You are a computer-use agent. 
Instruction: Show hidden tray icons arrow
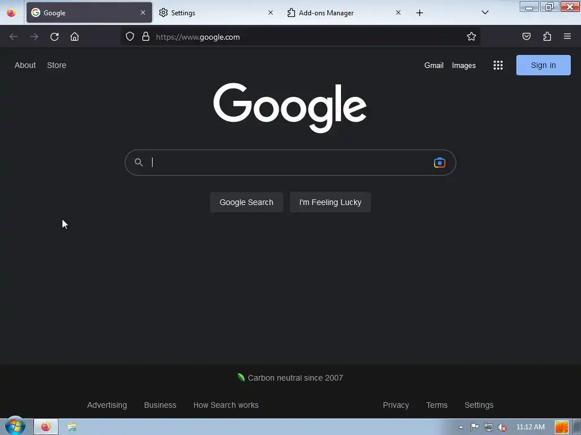461,427
